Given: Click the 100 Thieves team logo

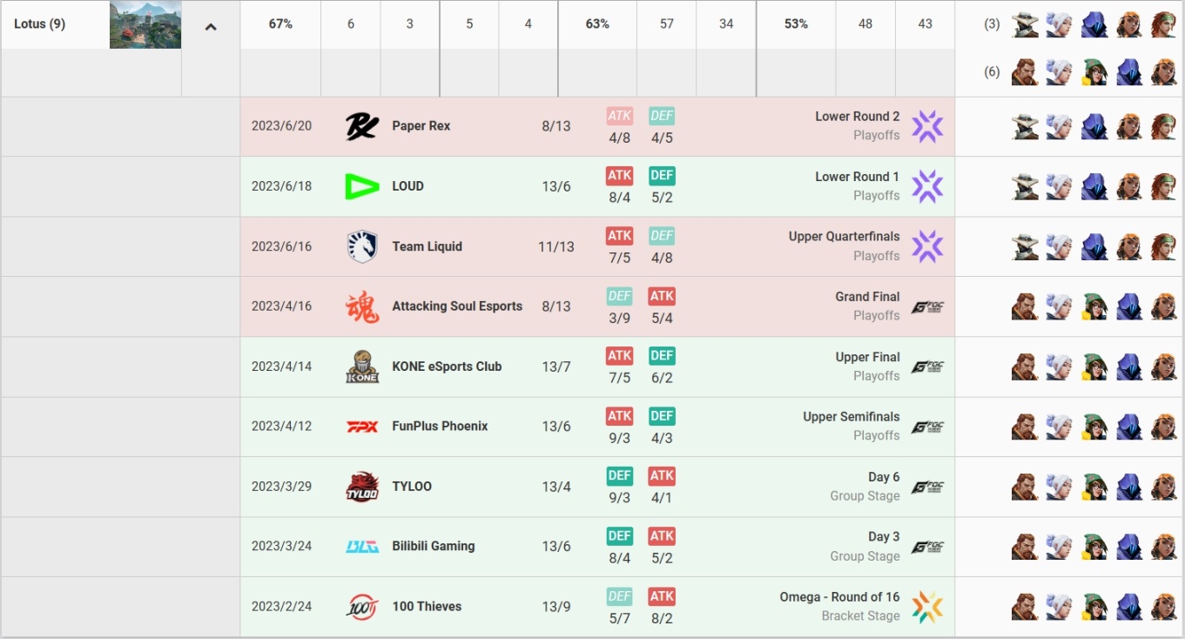Looking at the screenshot, I should click(362, 607).
